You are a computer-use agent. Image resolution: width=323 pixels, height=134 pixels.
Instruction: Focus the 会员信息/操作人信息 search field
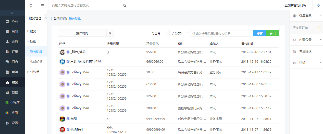(x=221, y=34)
